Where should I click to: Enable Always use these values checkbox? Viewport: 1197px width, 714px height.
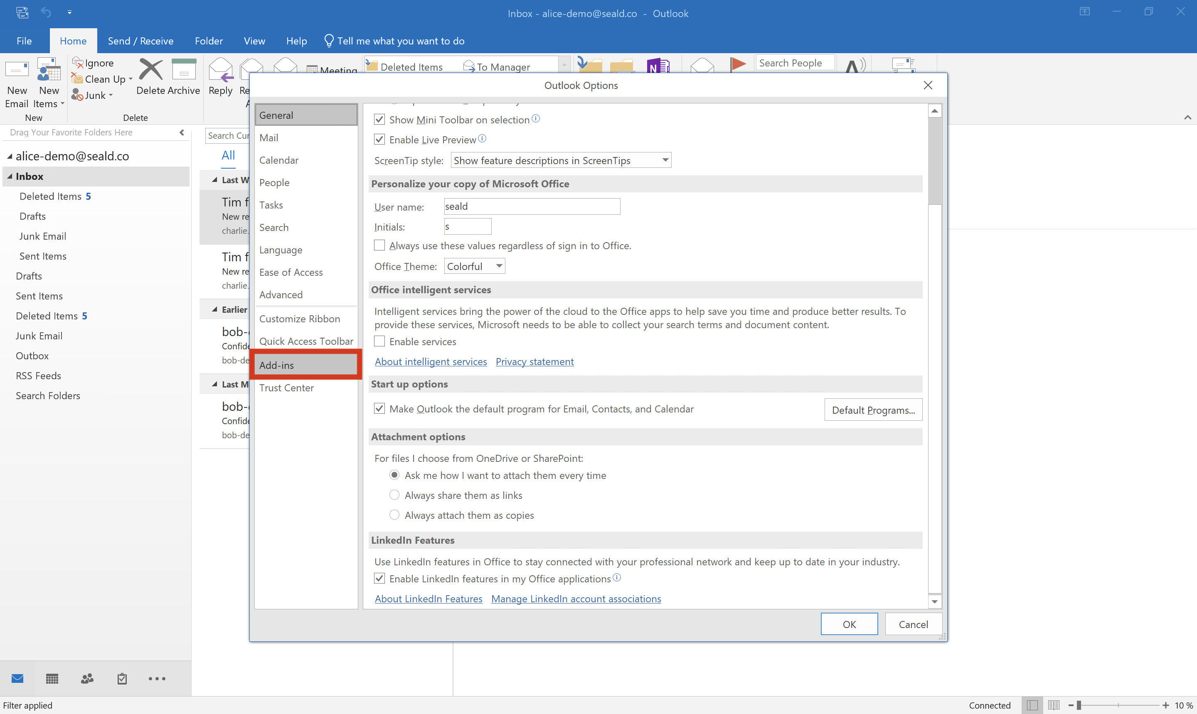pos(379,245)
